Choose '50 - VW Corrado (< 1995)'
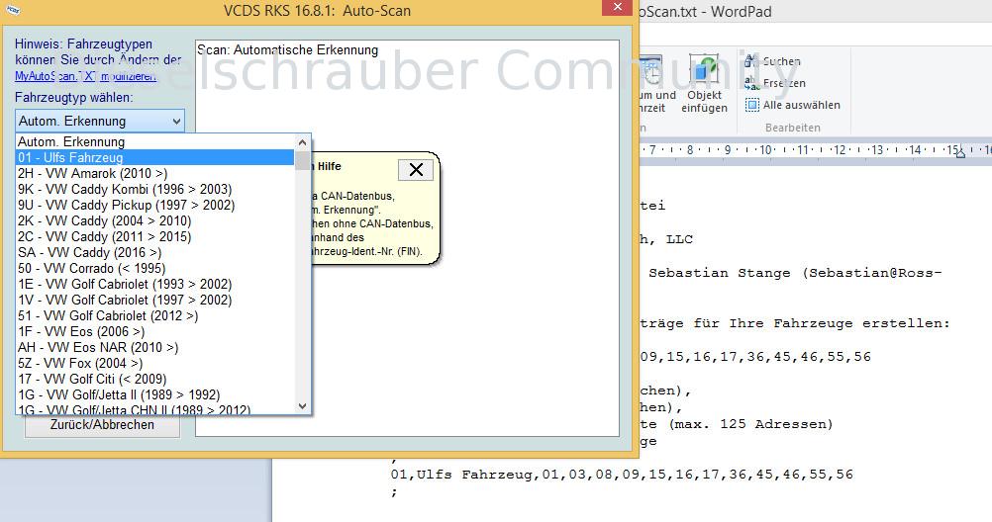 155,268
